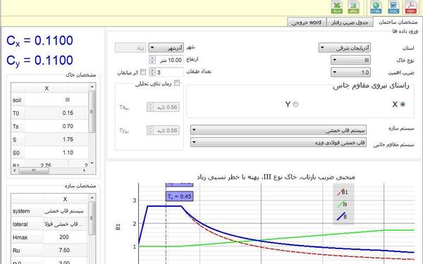Click the تعداد طبقات field showing 3
Image resolution: width=423 pixels, height=264 pixels.
coord(170,73)
